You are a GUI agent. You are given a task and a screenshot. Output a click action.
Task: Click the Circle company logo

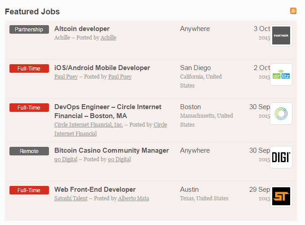coord(281,114)
